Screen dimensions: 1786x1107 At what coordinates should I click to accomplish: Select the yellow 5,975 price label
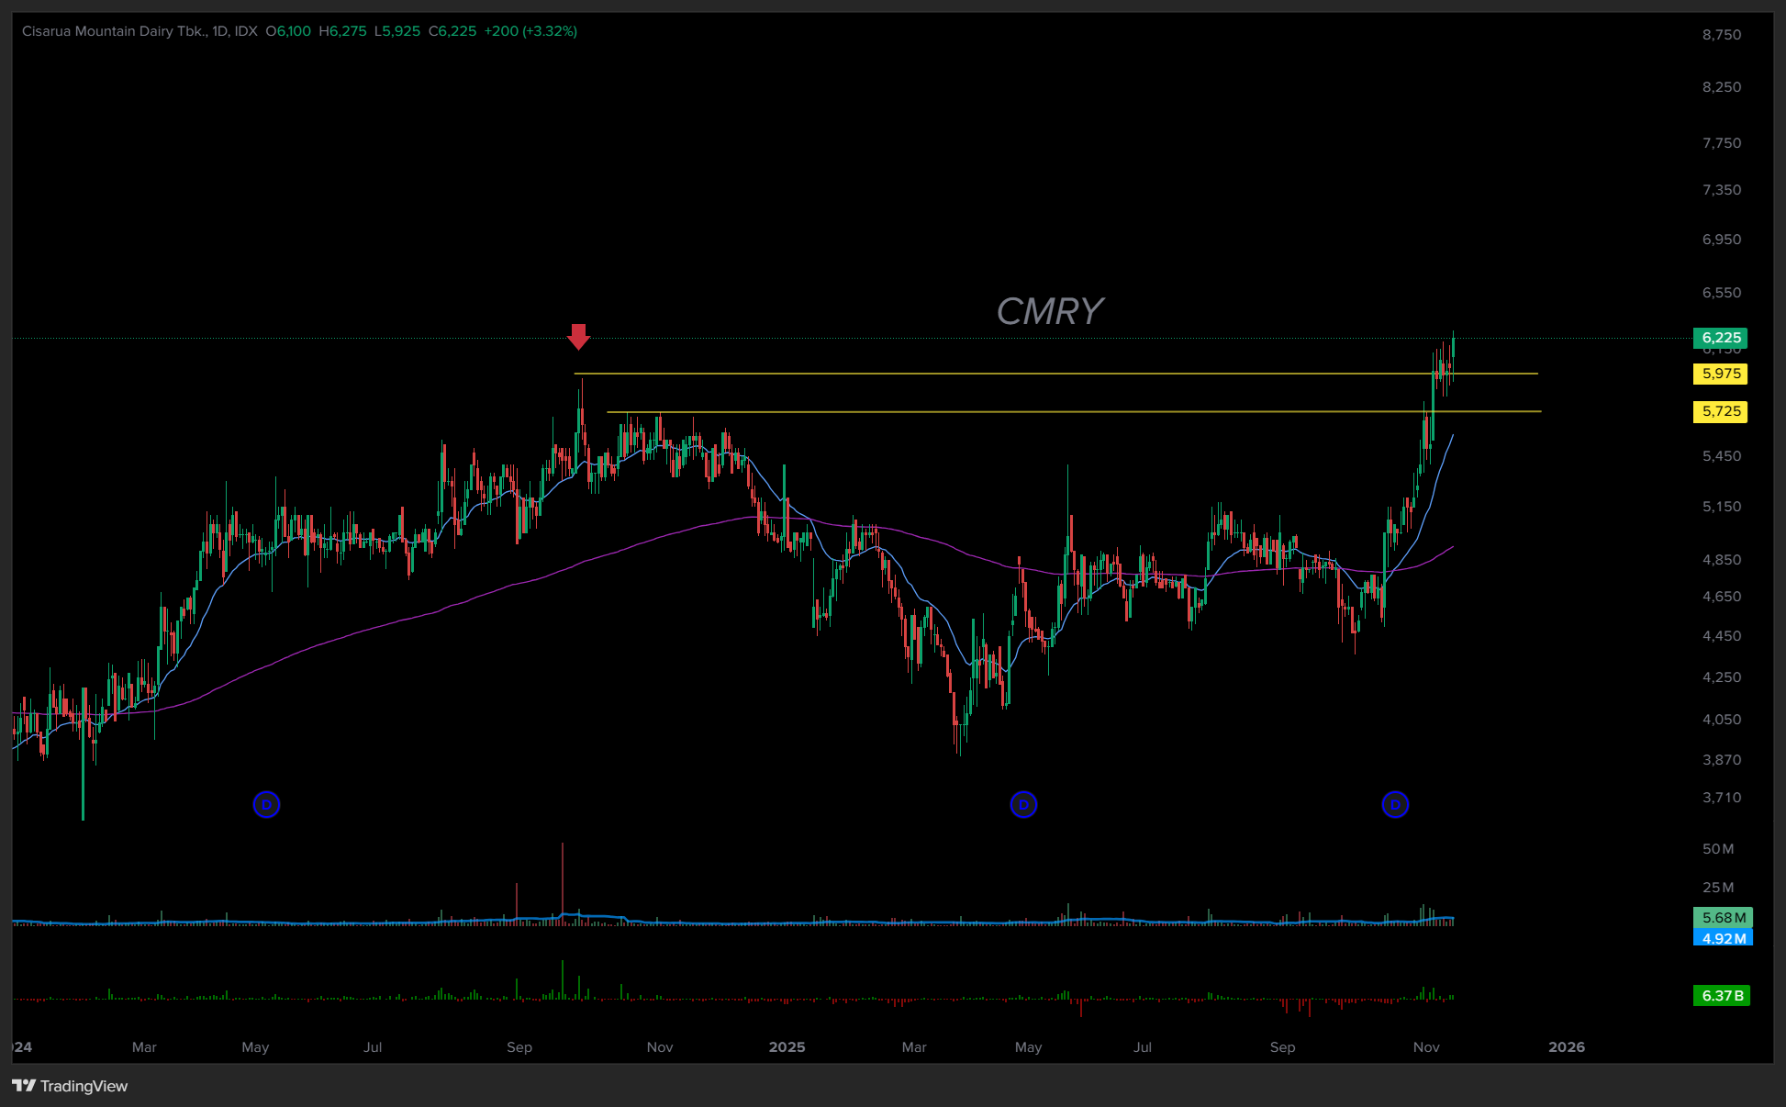1720,374
